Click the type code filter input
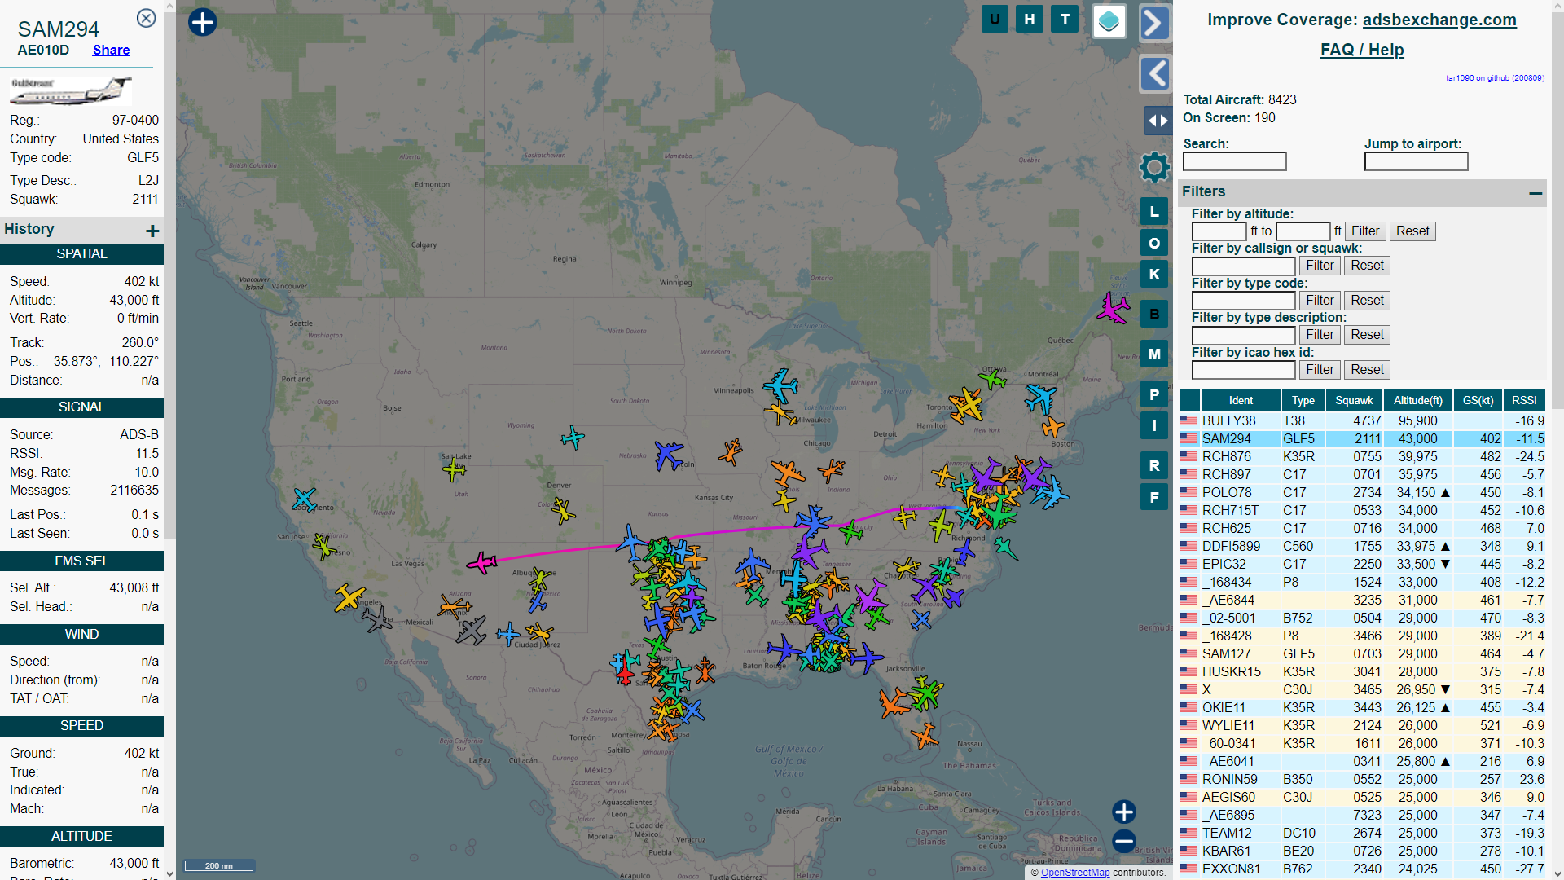 pyautogui.click(x=1243, y=301)
